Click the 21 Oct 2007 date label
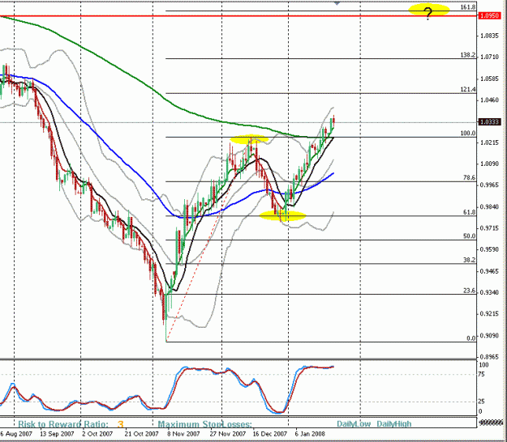Screen dimensions: 507x442 [141, 434]
